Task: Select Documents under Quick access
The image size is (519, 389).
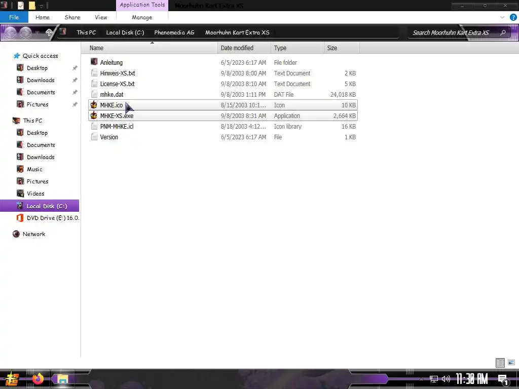Action: coord(41,92)
